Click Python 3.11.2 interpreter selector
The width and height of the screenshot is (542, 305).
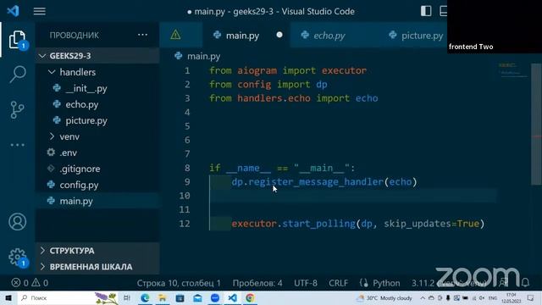(448, 283)
